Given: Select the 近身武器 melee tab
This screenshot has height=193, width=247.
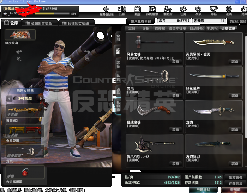Looking at the screenshot, I should 228,28.
